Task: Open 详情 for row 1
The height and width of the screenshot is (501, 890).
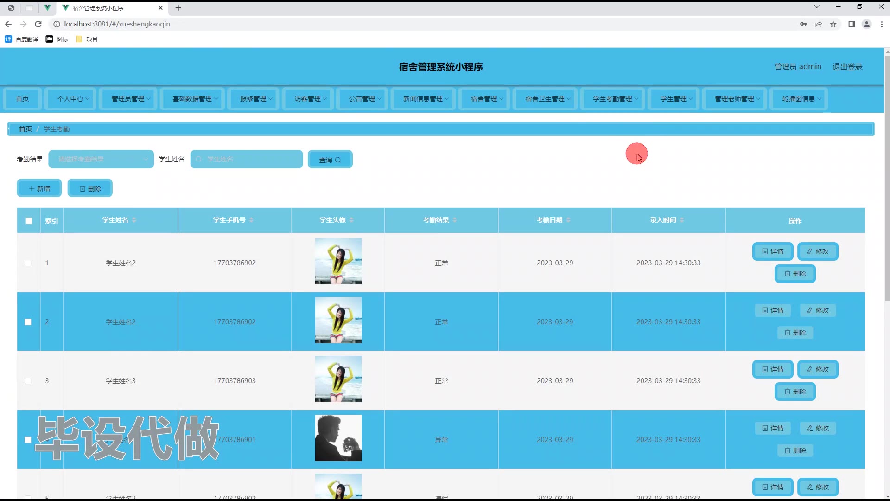Action: [773, 251]
